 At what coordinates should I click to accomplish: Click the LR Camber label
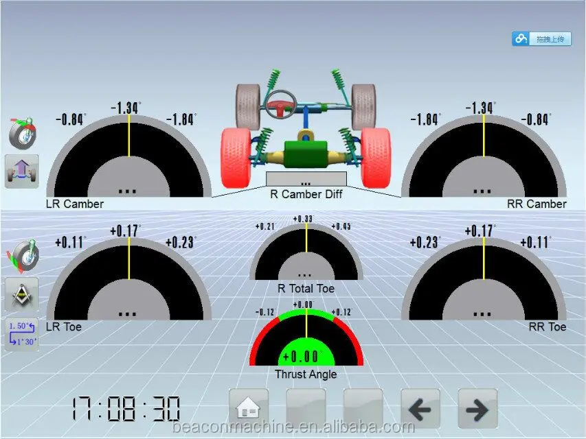point(75,204)
